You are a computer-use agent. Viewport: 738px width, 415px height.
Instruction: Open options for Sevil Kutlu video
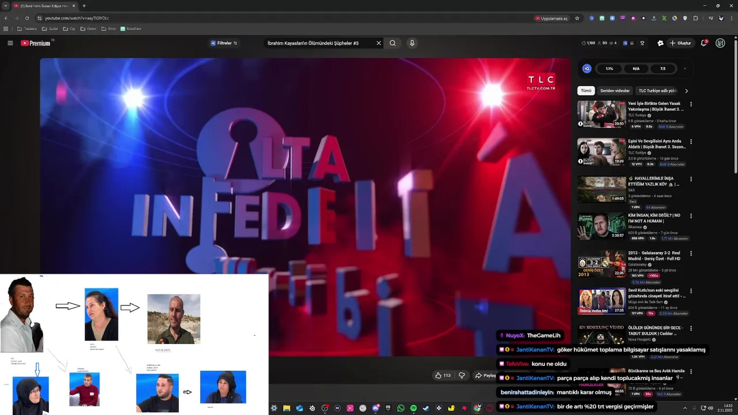coord(691,291)
